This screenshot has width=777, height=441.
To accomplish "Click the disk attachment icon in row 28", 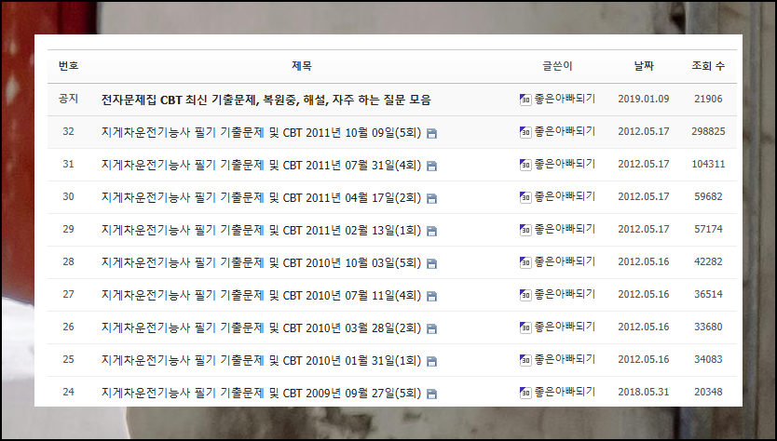I will [x=431, y=264].
